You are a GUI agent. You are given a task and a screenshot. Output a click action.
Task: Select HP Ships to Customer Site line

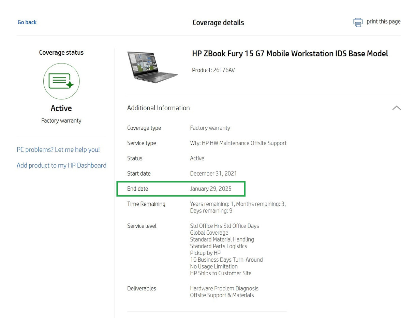point(221,273)
